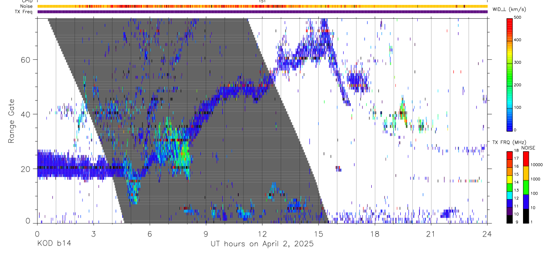
Task: Click the 'NOISE' legend title
Action: point(529,148)
